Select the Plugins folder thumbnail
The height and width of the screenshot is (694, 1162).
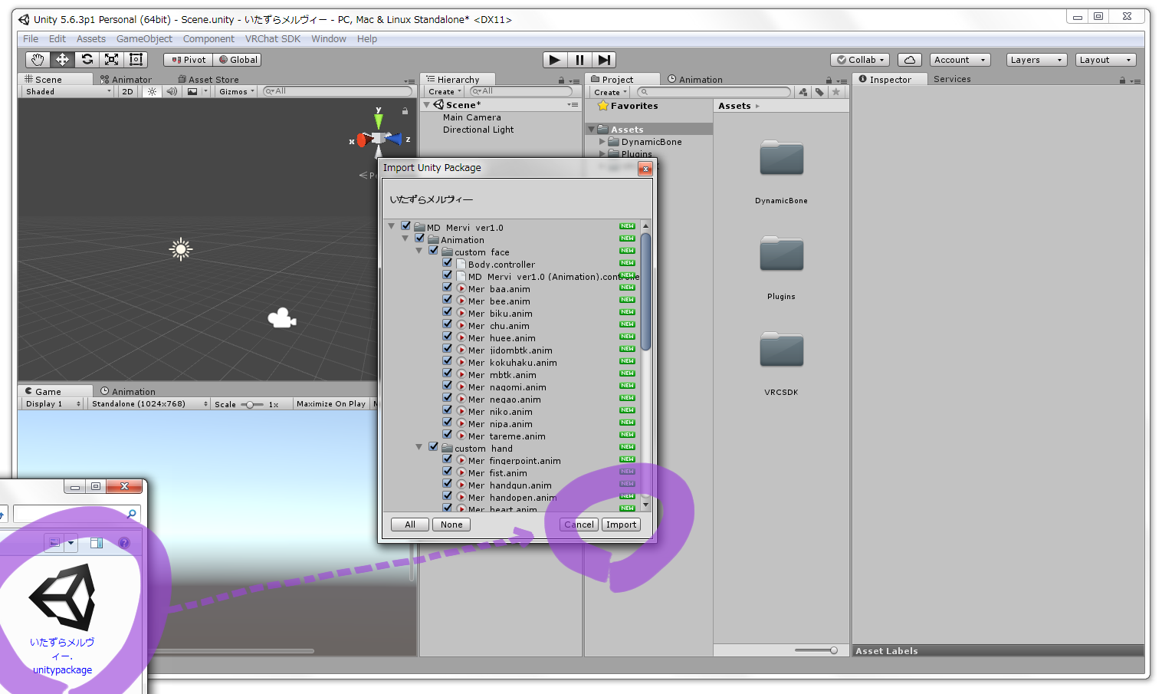(x=781, y=254)
